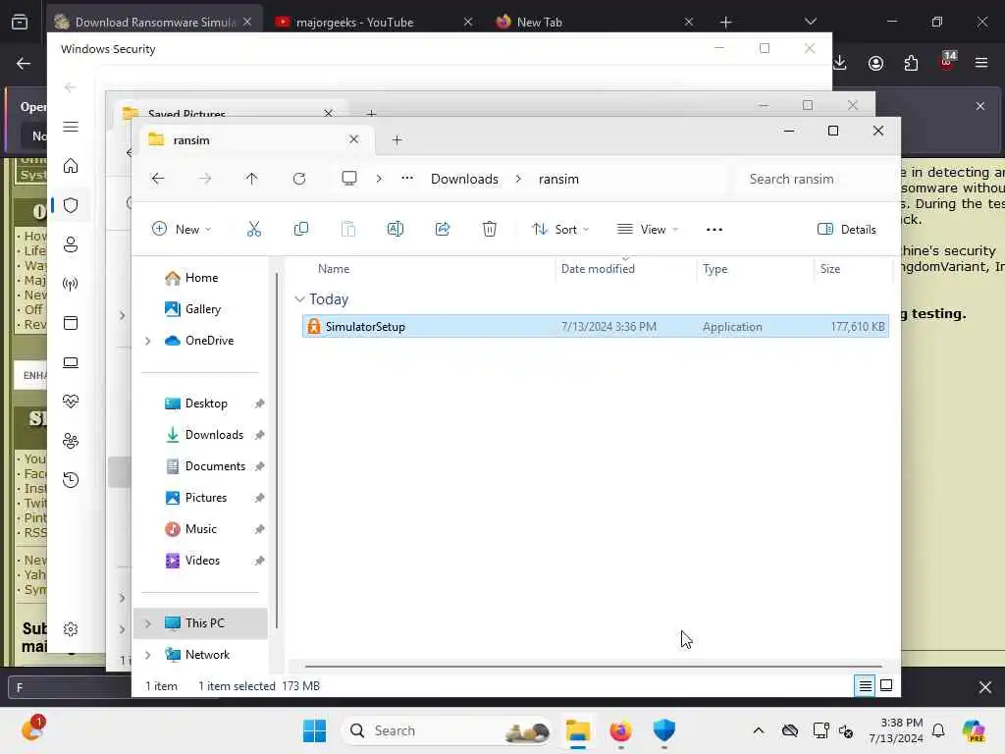
Task: Open new Firefox tab with plus button
Action: (x=725, y=22)
